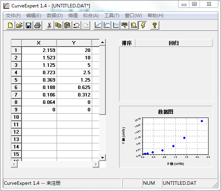Open help with the question mark icon
This screenshot has width=221, height=191.
155,25
